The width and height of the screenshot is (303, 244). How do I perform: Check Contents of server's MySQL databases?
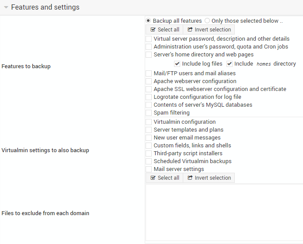[149, 105]
